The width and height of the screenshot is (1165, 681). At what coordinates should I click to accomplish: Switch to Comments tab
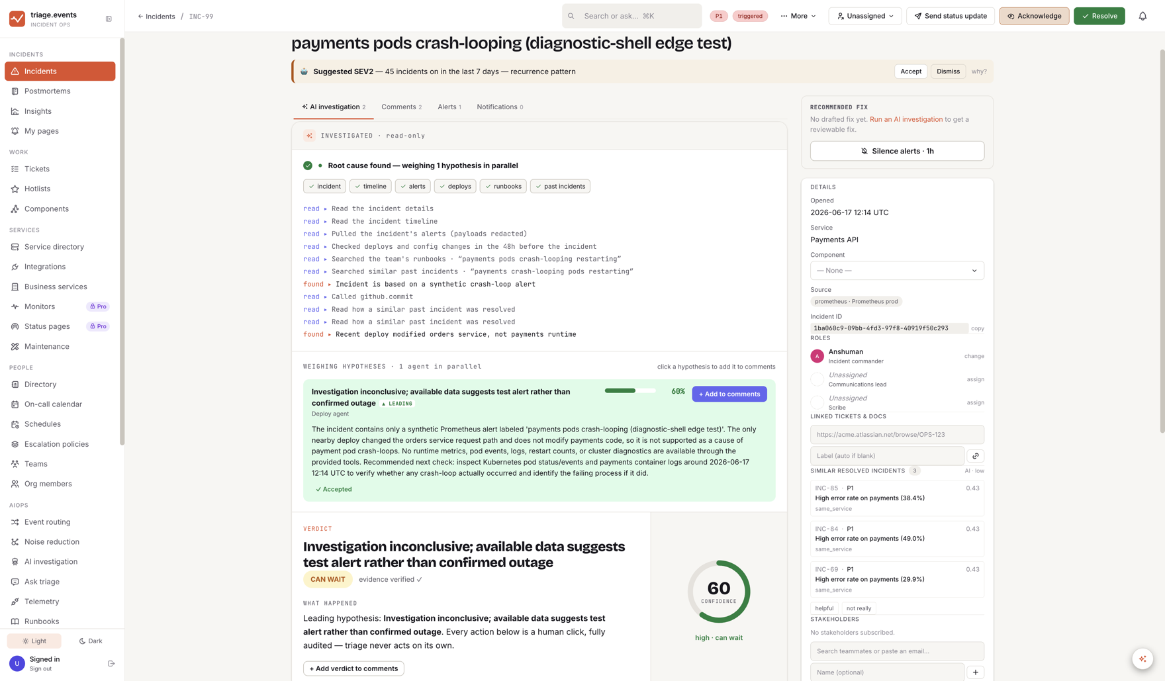pos(401,107)
